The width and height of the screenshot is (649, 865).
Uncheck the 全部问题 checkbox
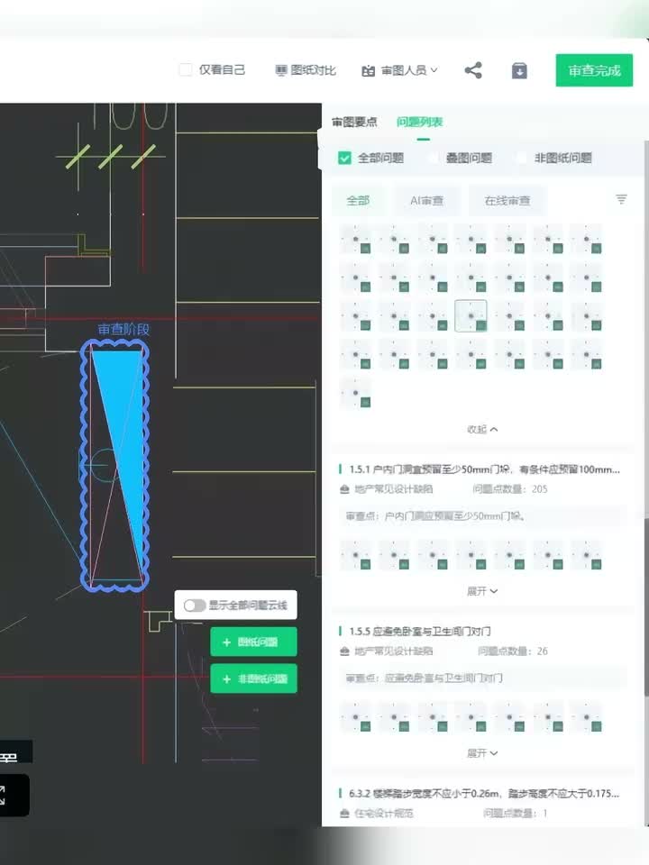(x=344, y=158)
